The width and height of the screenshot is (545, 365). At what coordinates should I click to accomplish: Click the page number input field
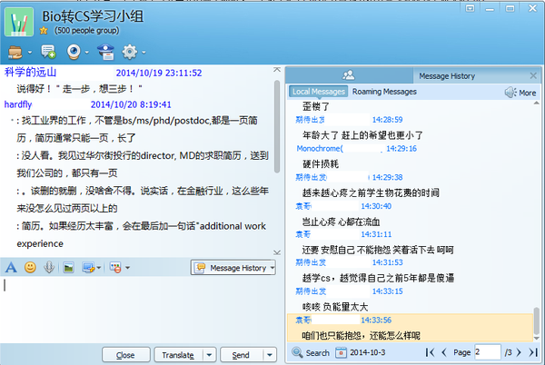[487, 351]
